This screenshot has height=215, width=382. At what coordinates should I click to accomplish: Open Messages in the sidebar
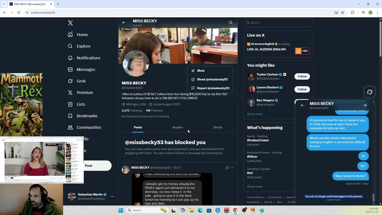81,70
